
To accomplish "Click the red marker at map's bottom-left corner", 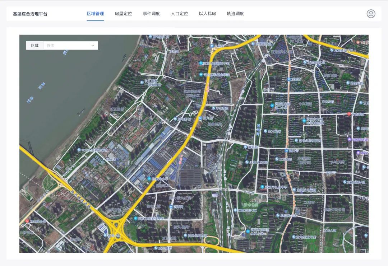I will pyautogui.click(x=27, y=221).
